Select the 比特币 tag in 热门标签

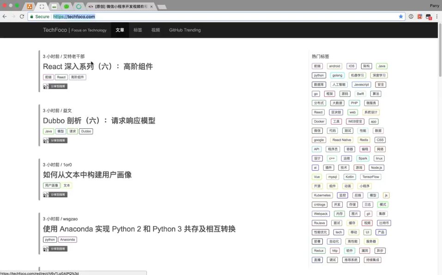point(384,223)
